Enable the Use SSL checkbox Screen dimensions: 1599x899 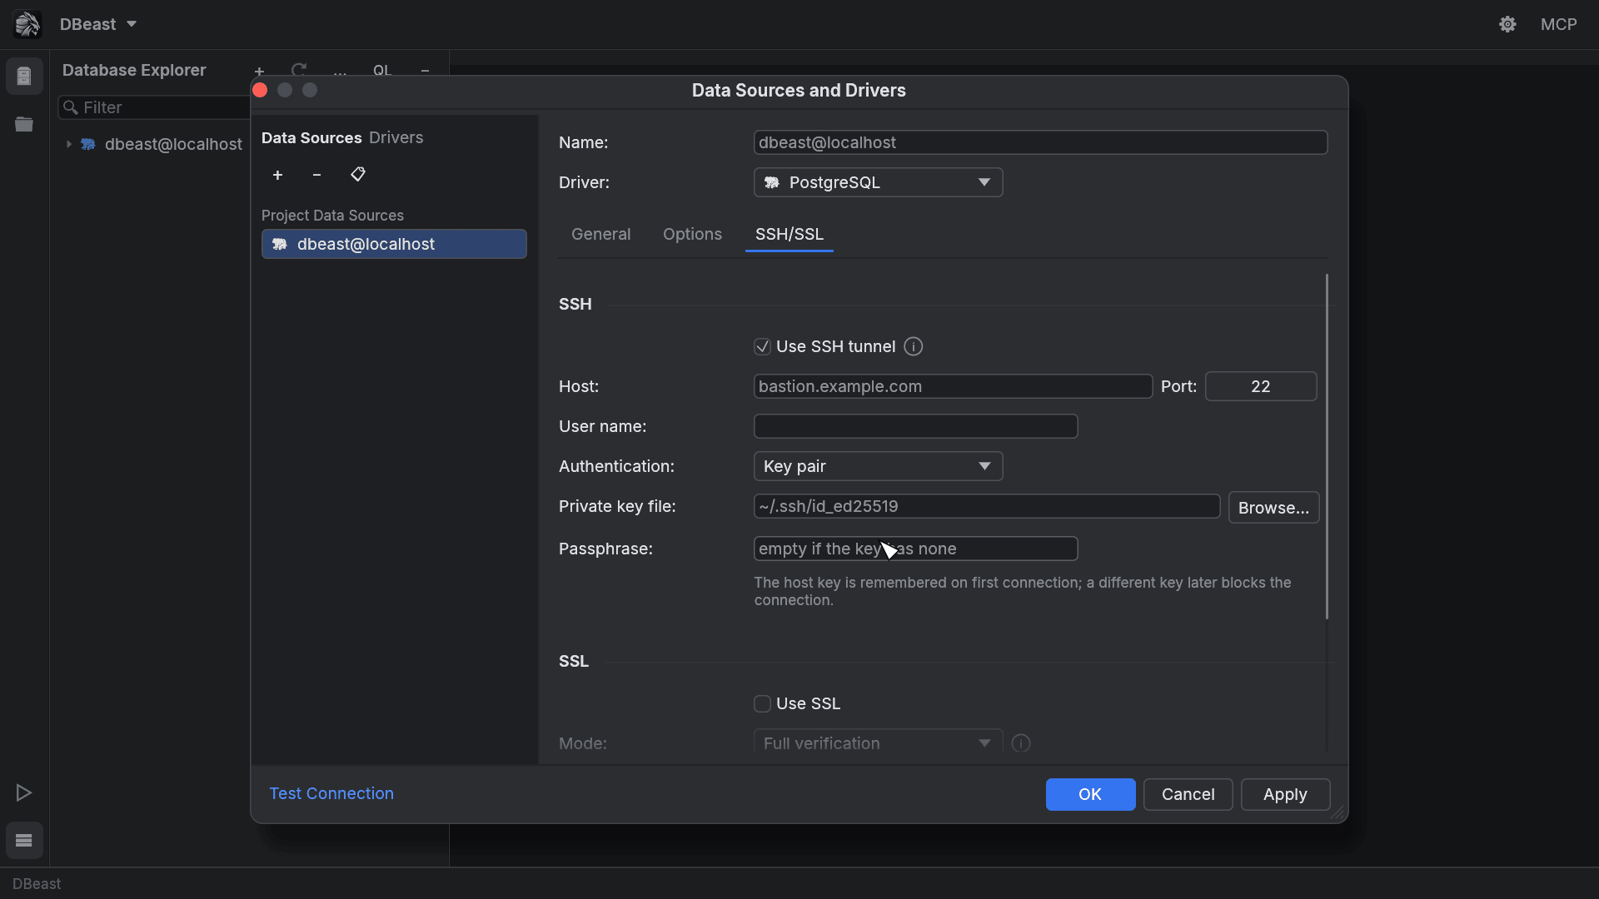pyautogui.click(x=762, y=703)
